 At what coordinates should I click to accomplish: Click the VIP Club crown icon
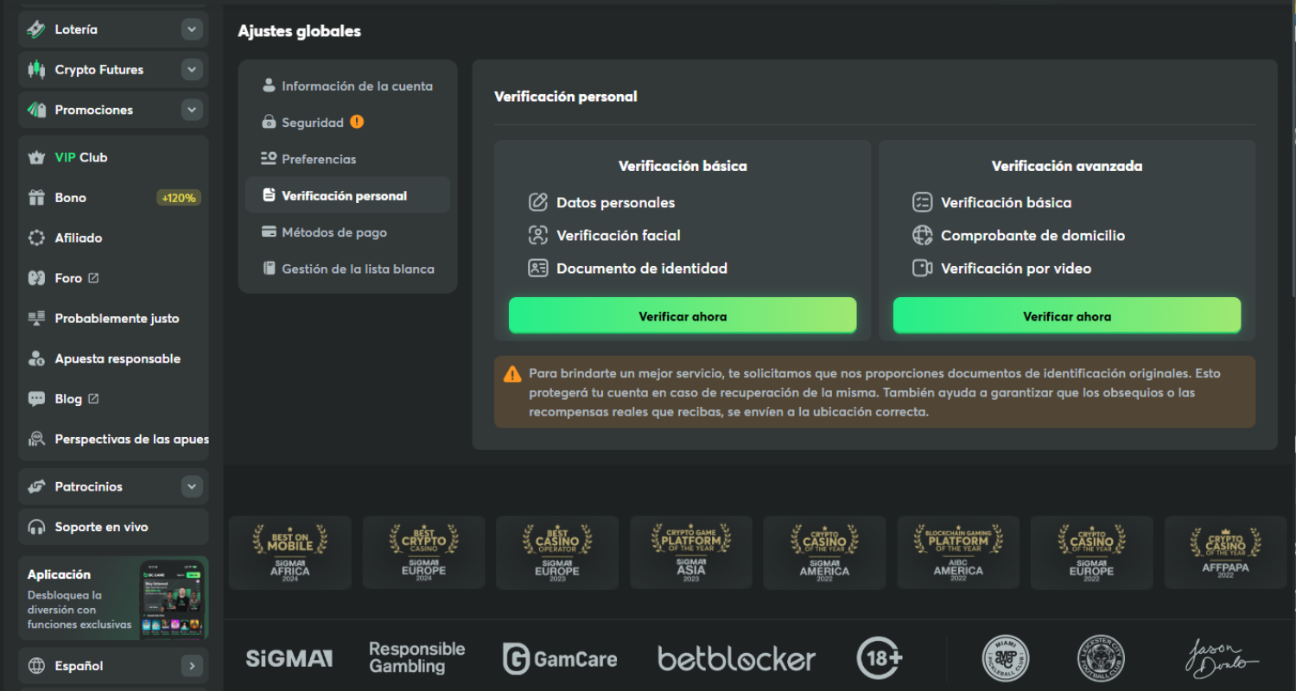(36, 158)
